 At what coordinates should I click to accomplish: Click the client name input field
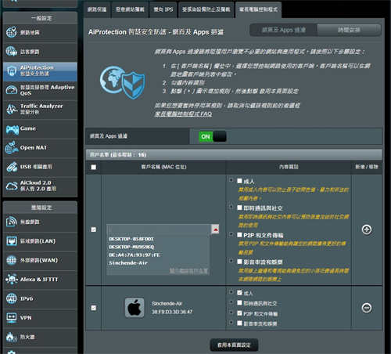click(159, 229)
